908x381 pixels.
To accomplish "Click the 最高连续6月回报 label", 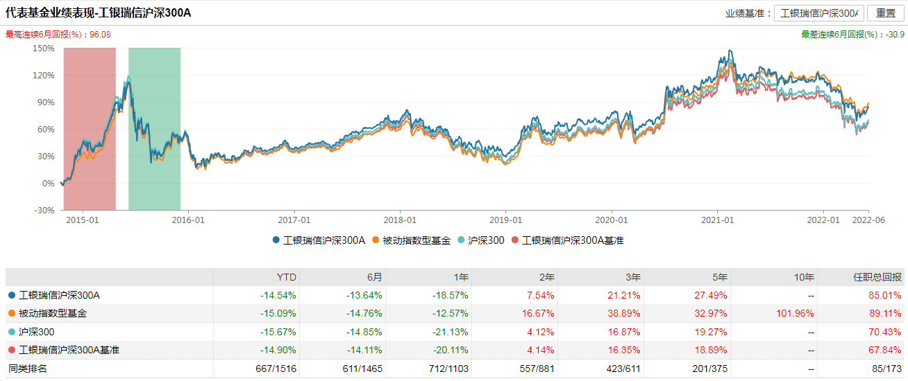I will (x=58, y=35).
